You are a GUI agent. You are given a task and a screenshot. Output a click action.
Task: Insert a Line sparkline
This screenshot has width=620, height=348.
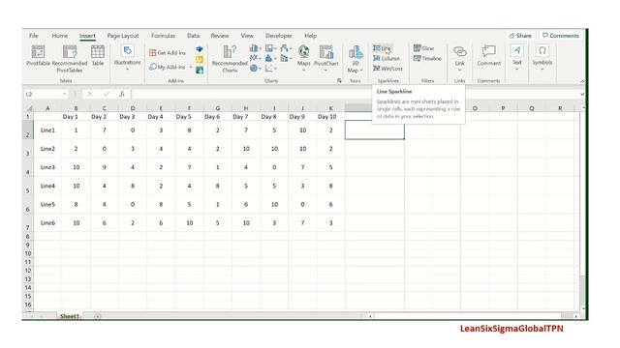(x=382, y=48)
